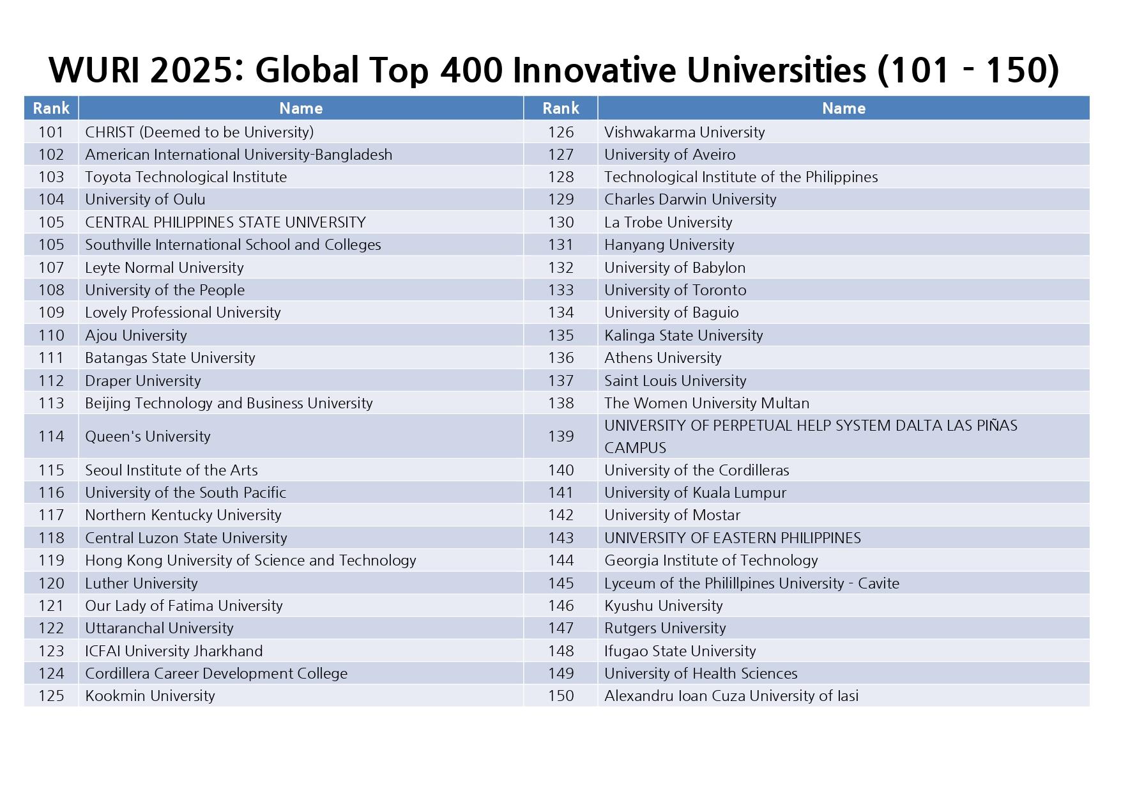Viewport: 1121px width, 793px height.
Task: Click Draper University
Action: point(143,381)
